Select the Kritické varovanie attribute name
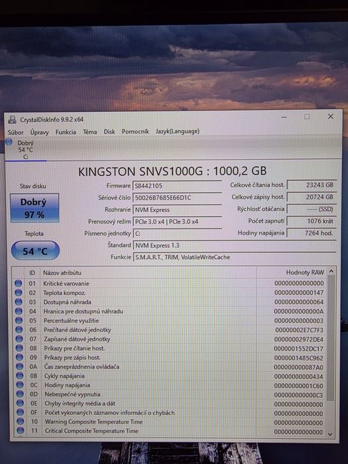348x464 pixels. (66, 284)
